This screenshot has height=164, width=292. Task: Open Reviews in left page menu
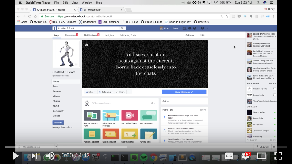tap(57, 91)
